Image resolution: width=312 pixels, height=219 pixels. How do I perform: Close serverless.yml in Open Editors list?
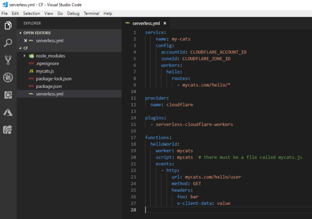click(26, 40)
